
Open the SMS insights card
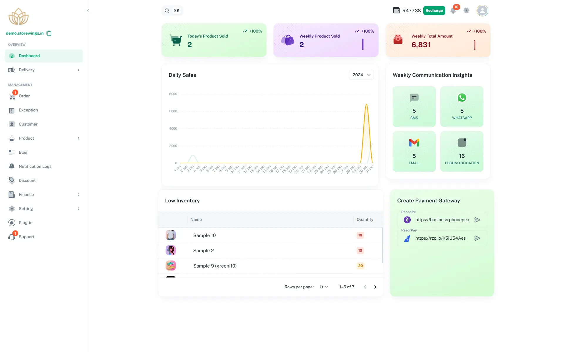(414, 106)
